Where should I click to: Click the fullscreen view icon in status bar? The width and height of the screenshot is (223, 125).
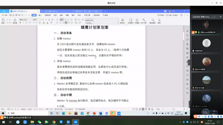(133, 109)
